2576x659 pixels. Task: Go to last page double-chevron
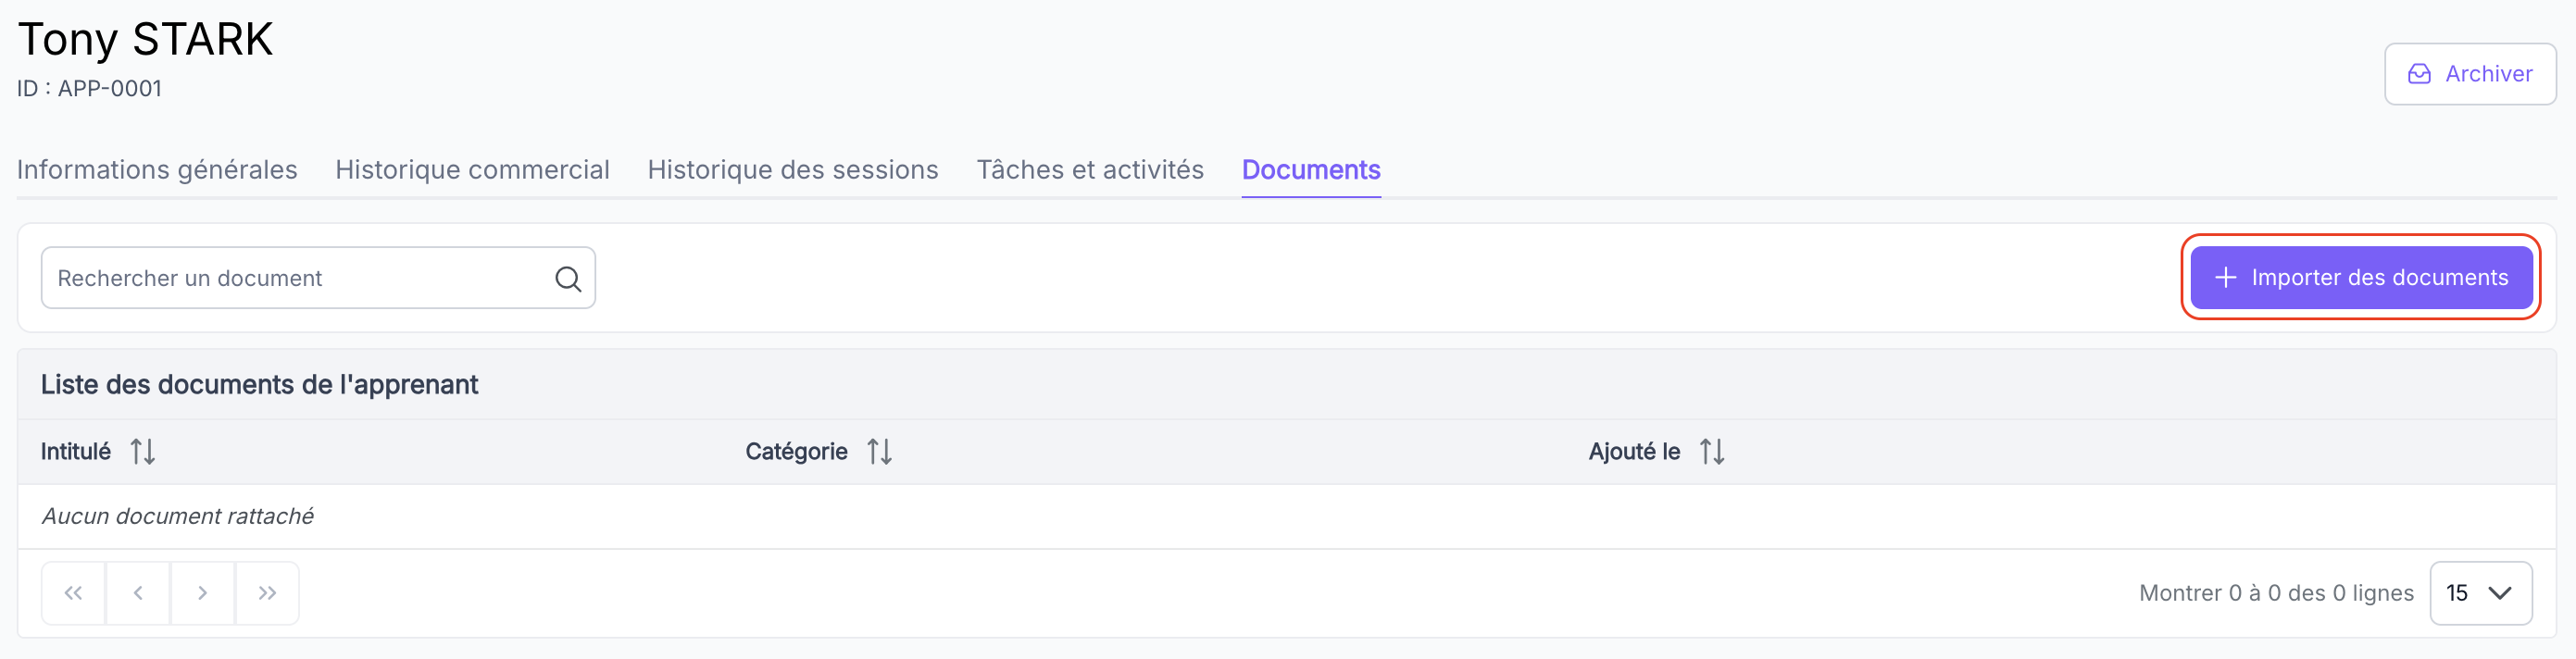[267, 593]
